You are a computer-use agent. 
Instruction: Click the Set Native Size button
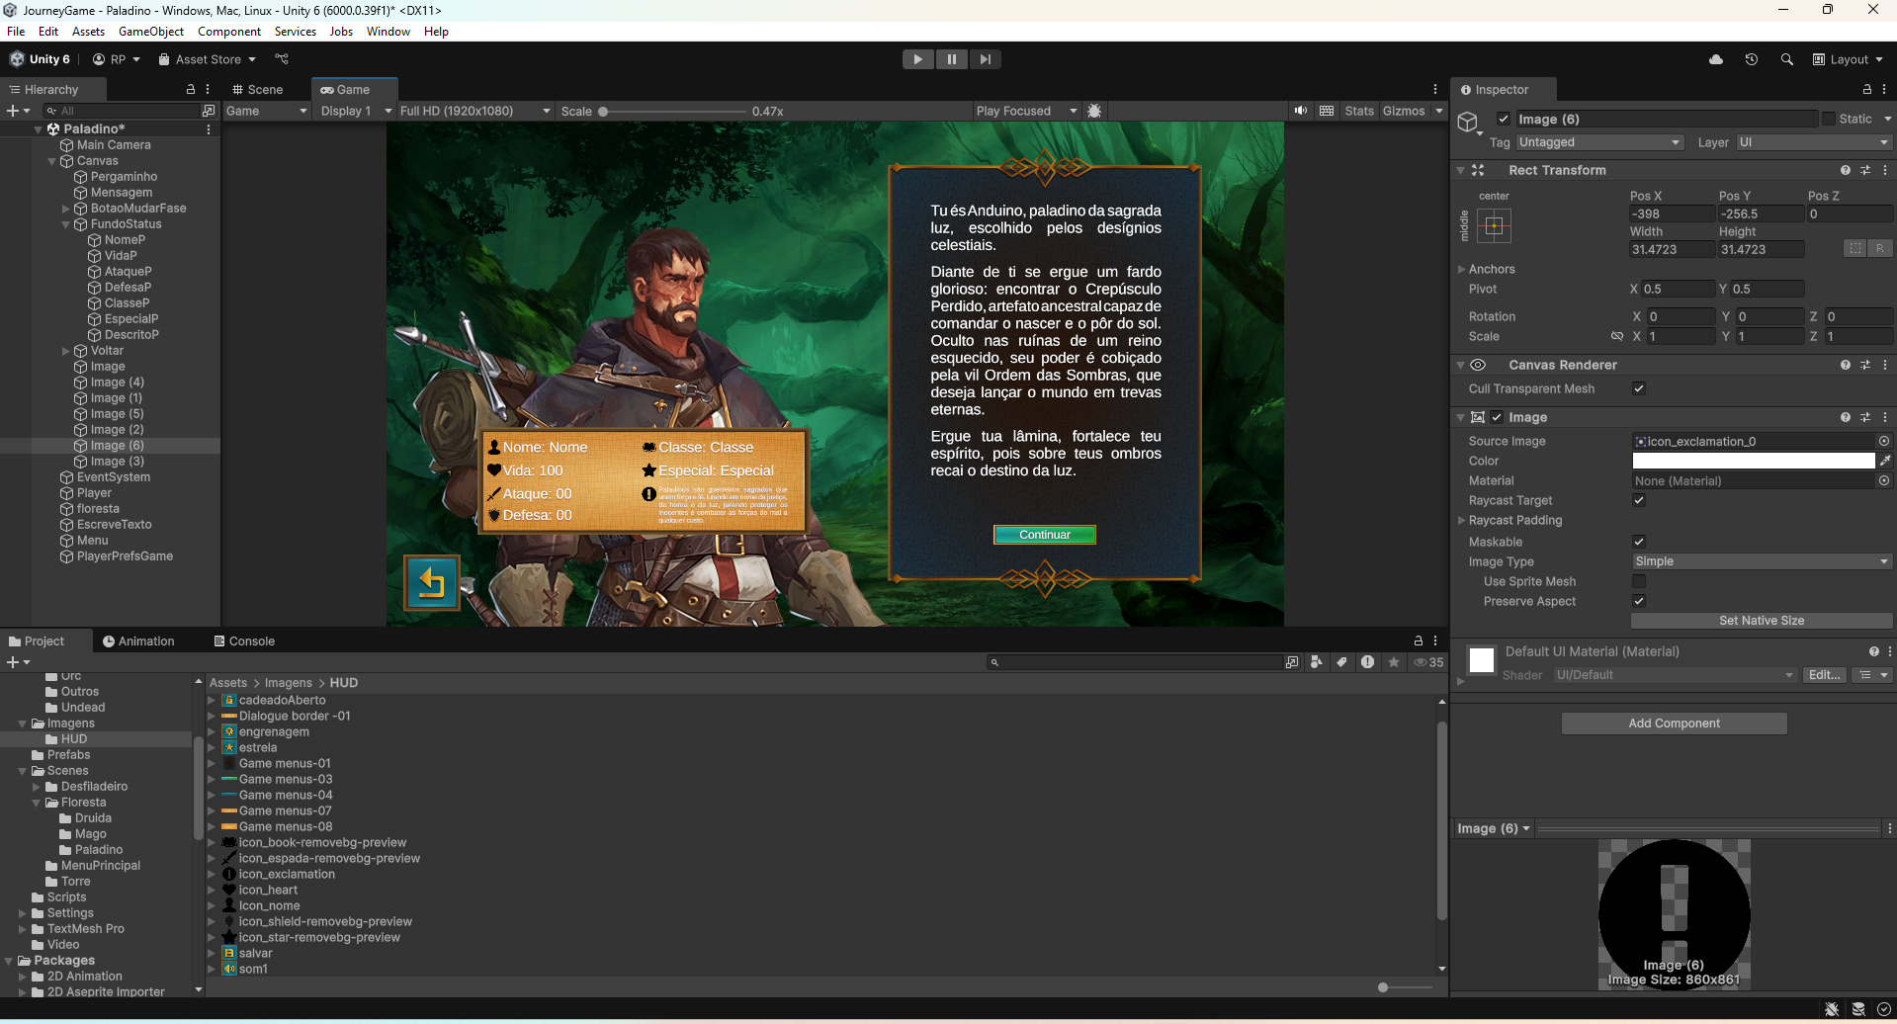pyautogui.click(x=1761, y=621)
